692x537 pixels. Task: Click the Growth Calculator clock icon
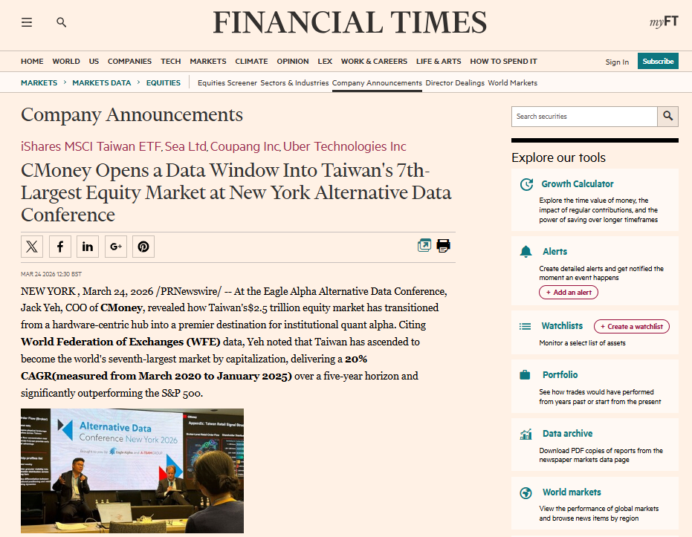(x=526, y=184)
